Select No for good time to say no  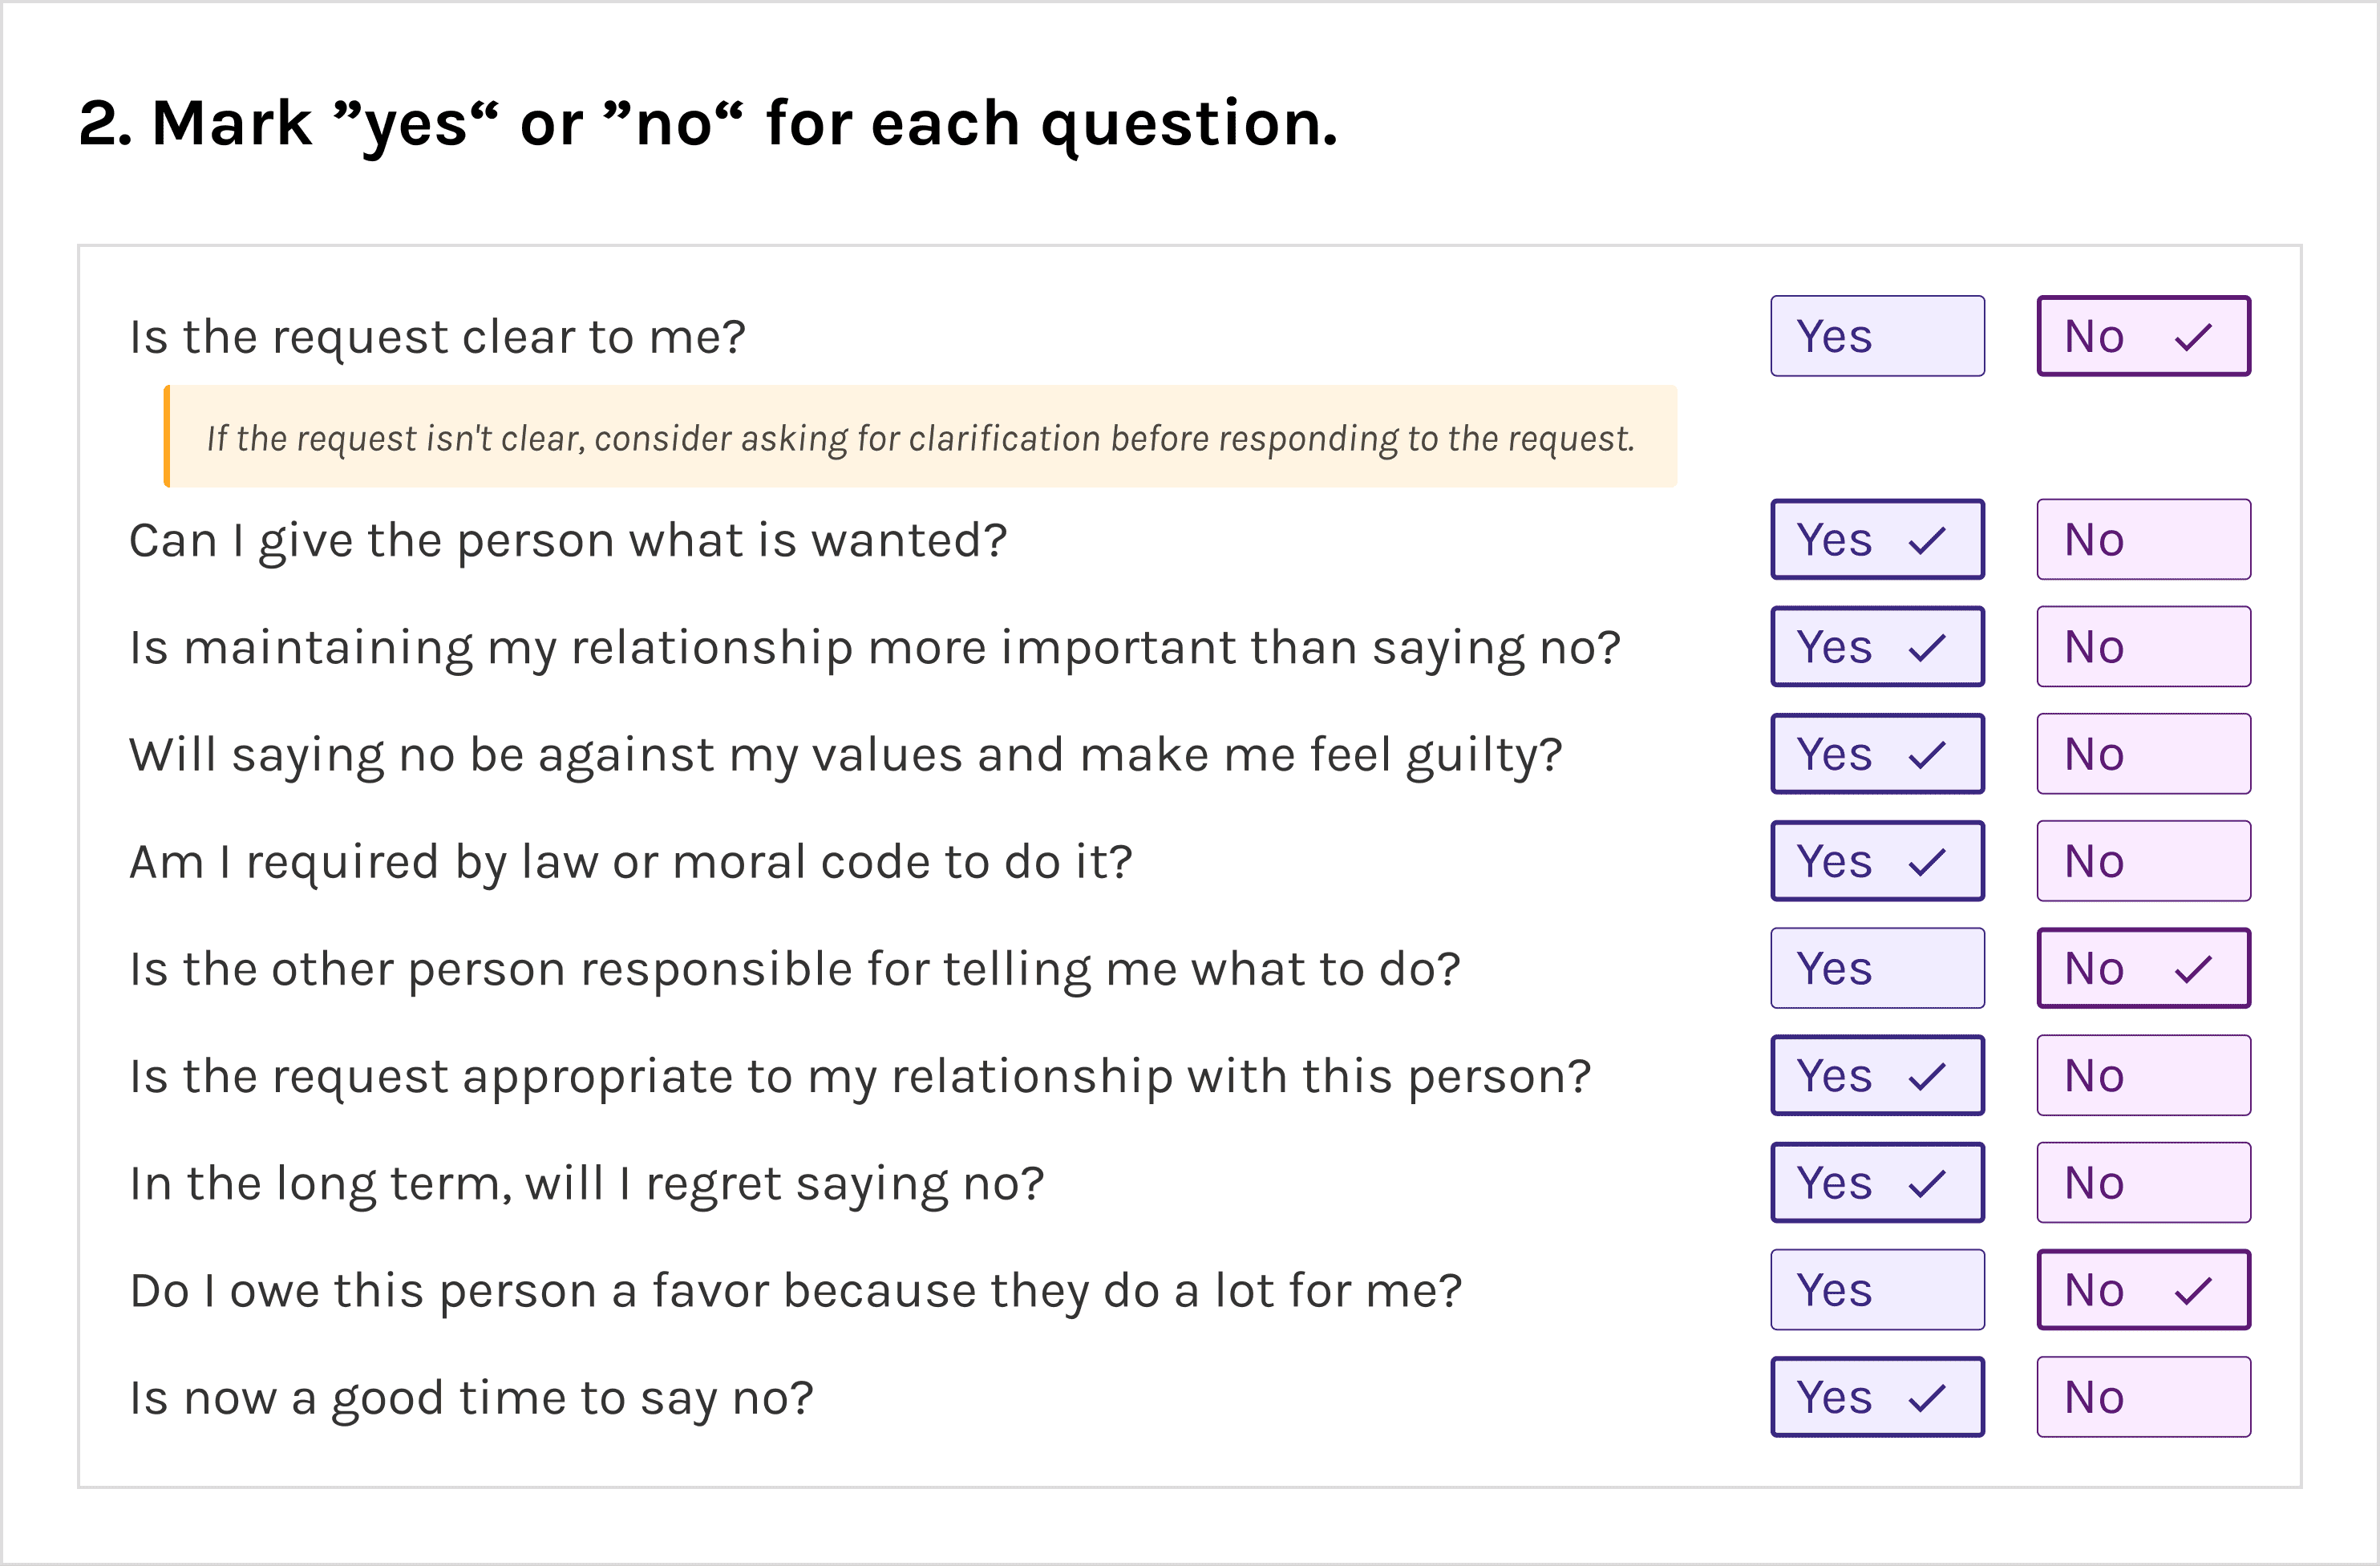click(x=2144, y=1397)
